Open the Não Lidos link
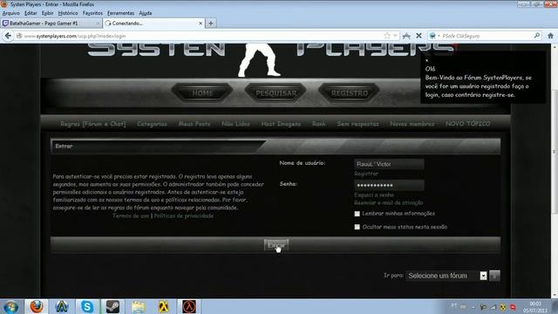Viewport: 558px width, 314px height. pyautogui.click(x=235, y=124)
